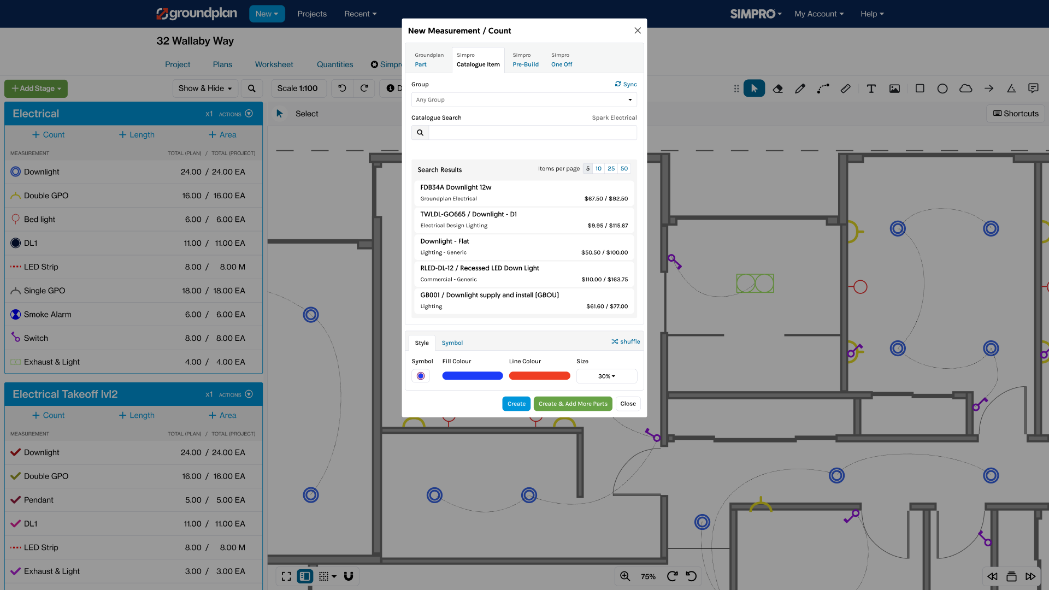This screenshot has height=590, width=1049.
Task: Set items per page to 10
Action: point(598,169)
